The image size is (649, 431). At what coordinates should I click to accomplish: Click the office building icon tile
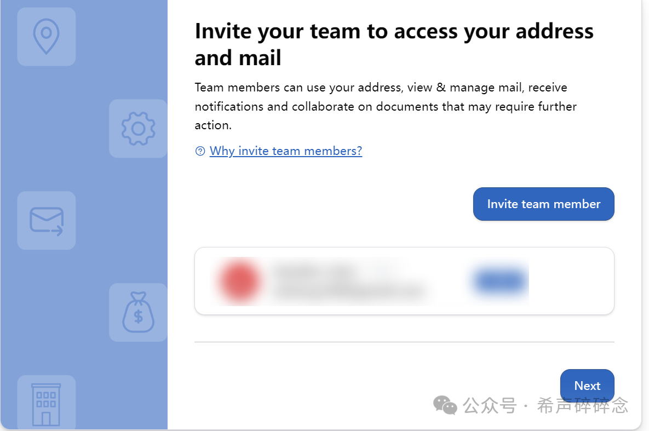(x=47, y=403)
